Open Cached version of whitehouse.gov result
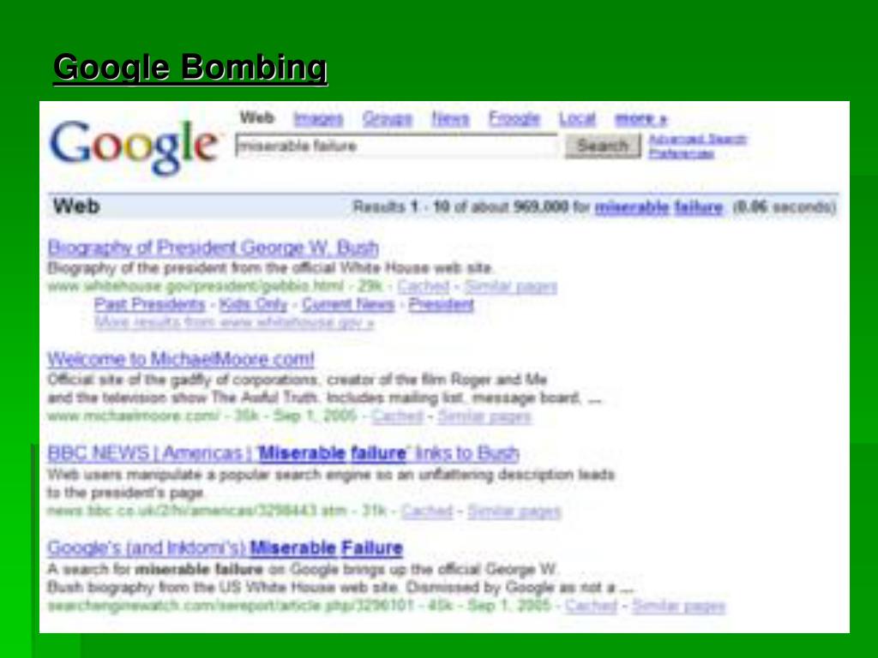 424,286
